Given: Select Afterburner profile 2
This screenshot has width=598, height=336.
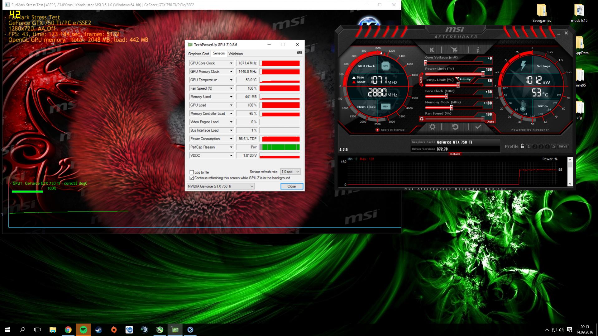Looking at the screenshot, I should click(535, 146).
